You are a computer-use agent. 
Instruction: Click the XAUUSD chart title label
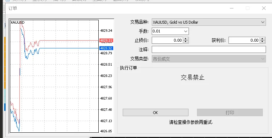18,22
